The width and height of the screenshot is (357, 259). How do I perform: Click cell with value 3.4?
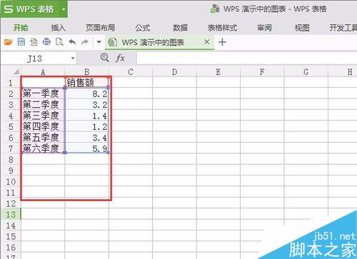(87, 138)
